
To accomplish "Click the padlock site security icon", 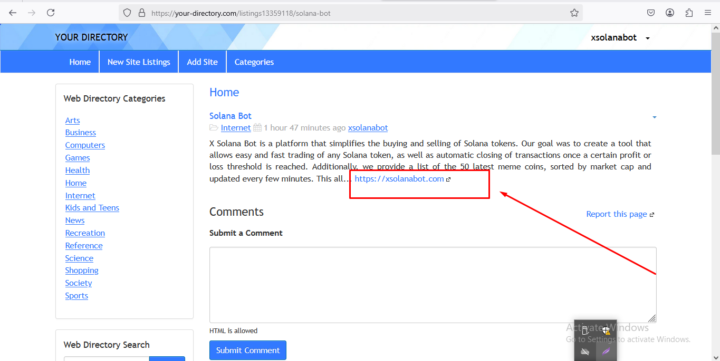I will 141,13.
